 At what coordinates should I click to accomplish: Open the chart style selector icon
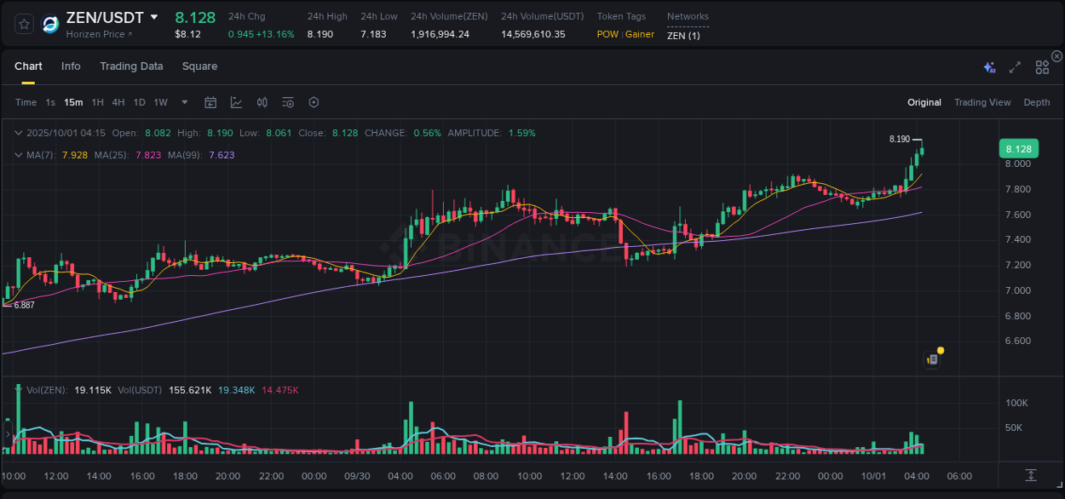tap(236, 101)
